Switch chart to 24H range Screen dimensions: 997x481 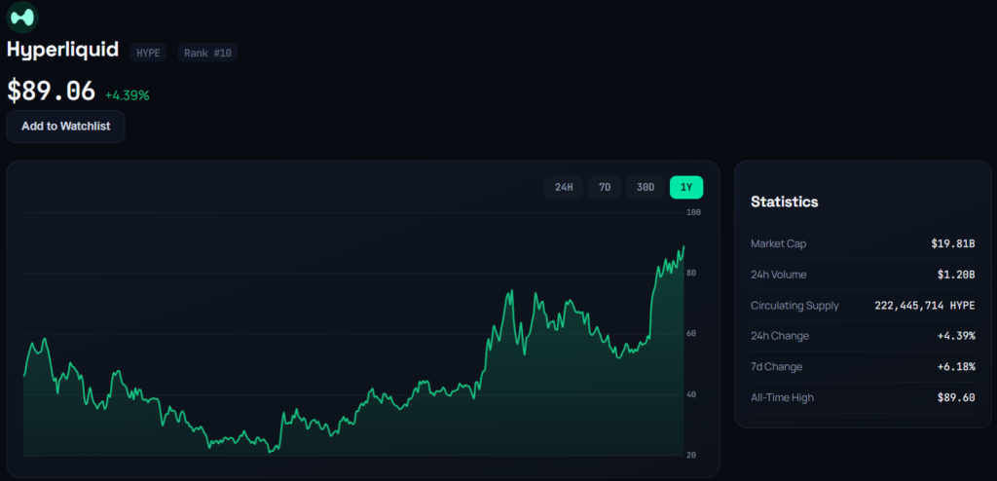(564, 187)
